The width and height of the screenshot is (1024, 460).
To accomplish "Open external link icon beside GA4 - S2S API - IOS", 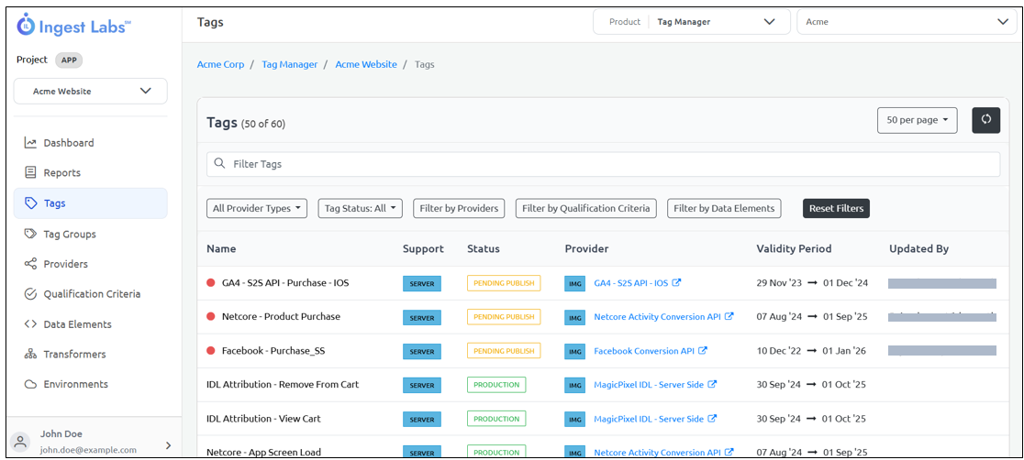I will point(676,283).
